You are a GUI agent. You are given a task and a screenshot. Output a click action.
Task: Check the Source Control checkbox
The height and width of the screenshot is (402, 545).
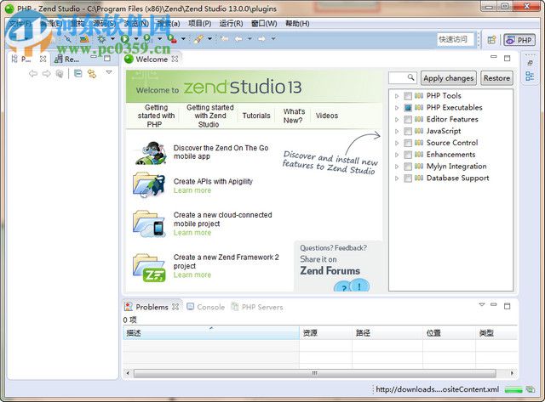(408, 144)
